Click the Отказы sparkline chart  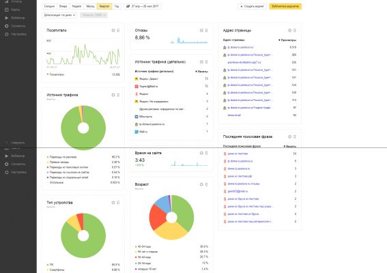(189, 40)
